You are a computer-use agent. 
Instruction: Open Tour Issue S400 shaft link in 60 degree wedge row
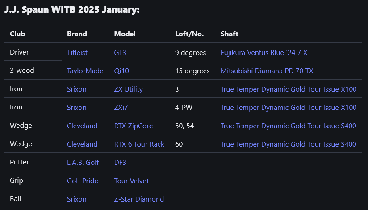tap(288, 144)
